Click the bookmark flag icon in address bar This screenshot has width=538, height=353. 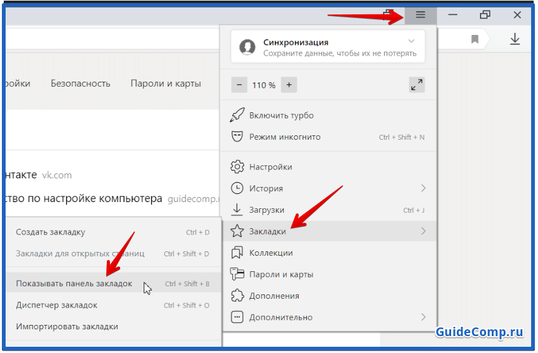pyautogui.click(x=475, y=39)
